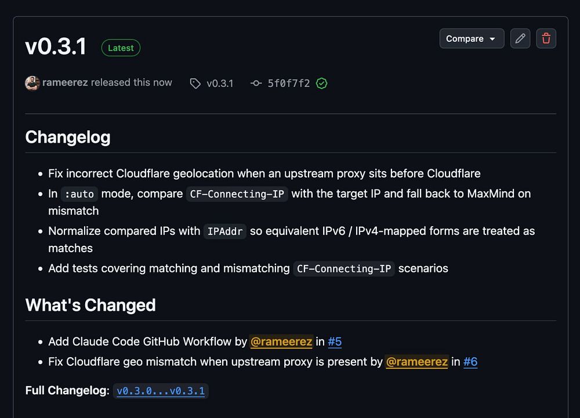Click the commit icon beside 5f0f7f2
The height and width of the screenshot is (418, 580).
pos(256,83)
